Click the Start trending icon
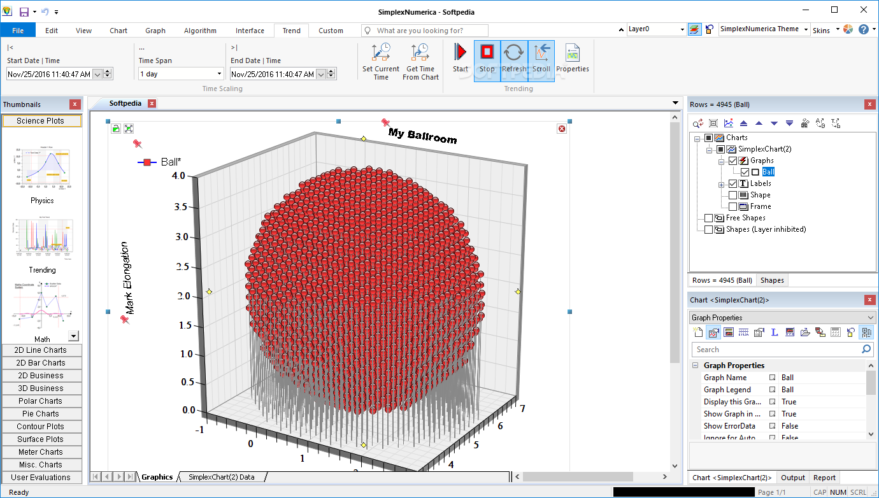The height and width of the screenshot is (498, 879). pos(460,52)
